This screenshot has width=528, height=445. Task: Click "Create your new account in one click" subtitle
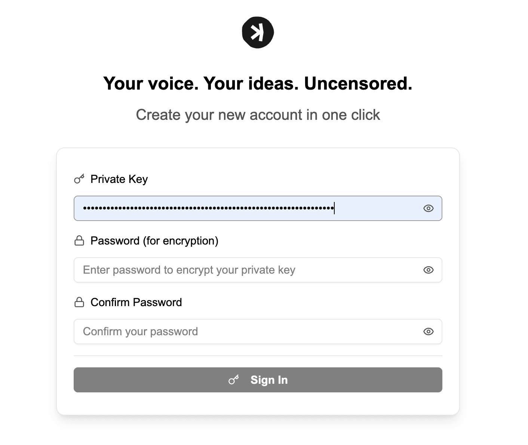point(258,115)
